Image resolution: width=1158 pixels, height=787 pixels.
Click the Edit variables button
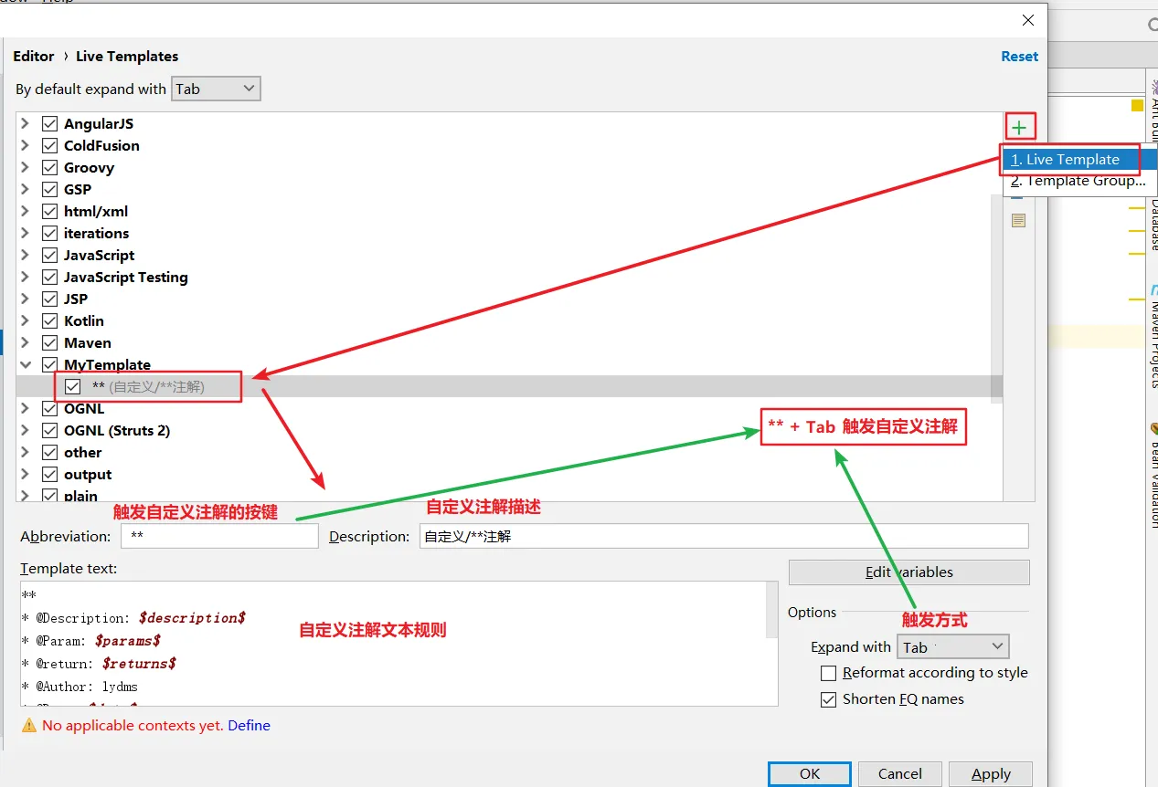tap(908, 572)
